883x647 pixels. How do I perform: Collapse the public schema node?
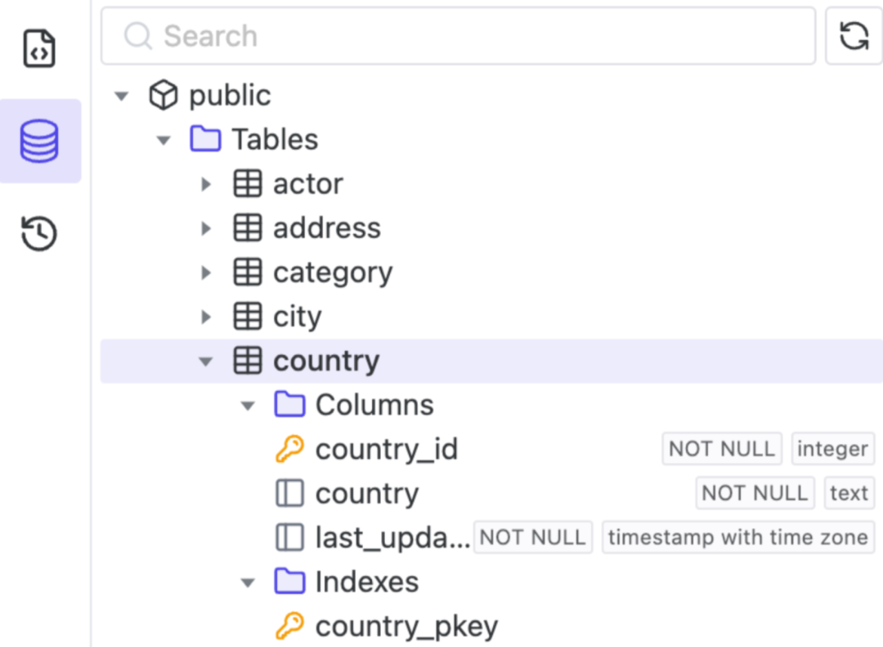(121, 96)
